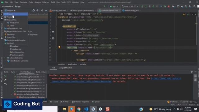Click the lightbulb quick-fix icon on line 12
The image size is (199, 112).
pyautogui.click(x=59, y=47)
